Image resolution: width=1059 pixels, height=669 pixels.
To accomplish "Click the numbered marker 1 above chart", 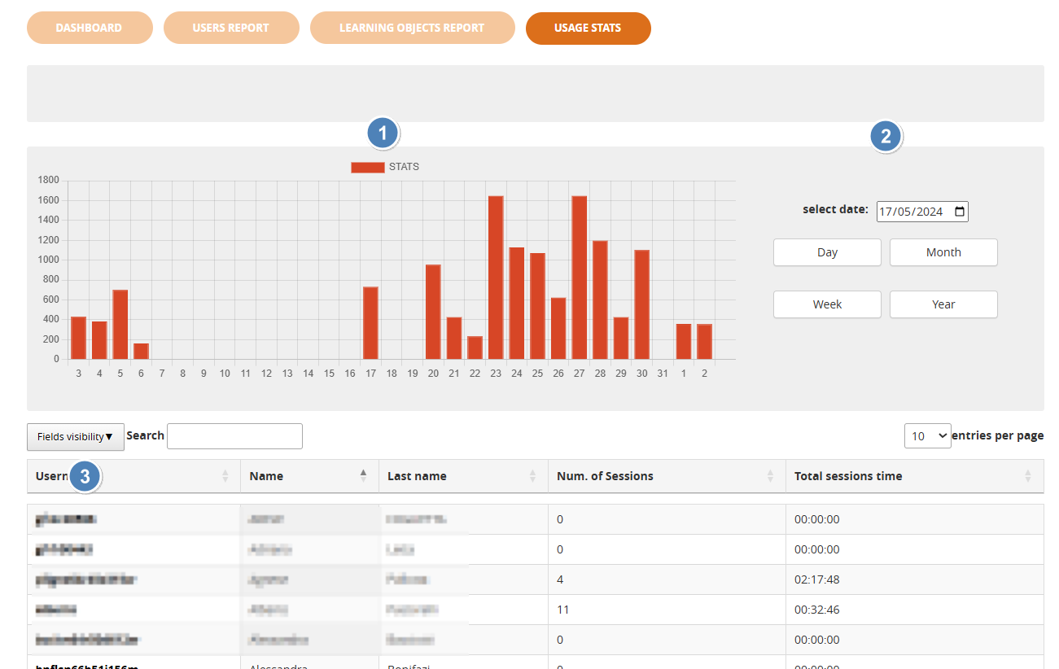I will click(383, 133).
